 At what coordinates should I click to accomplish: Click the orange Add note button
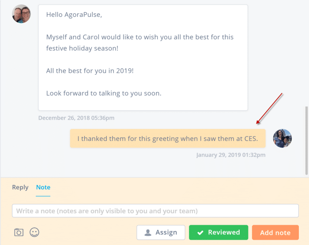tap(275, 233)
